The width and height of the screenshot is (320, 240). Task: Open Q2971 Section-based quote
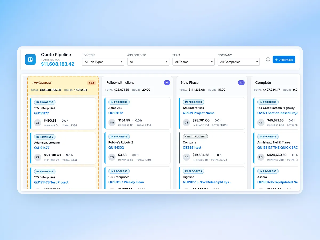[277, 113]
